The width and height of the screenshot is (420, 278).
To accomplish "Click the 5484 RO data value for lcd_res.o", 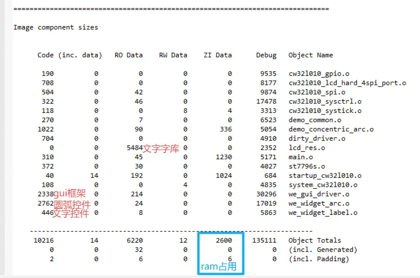I will [x=135, y=148].
